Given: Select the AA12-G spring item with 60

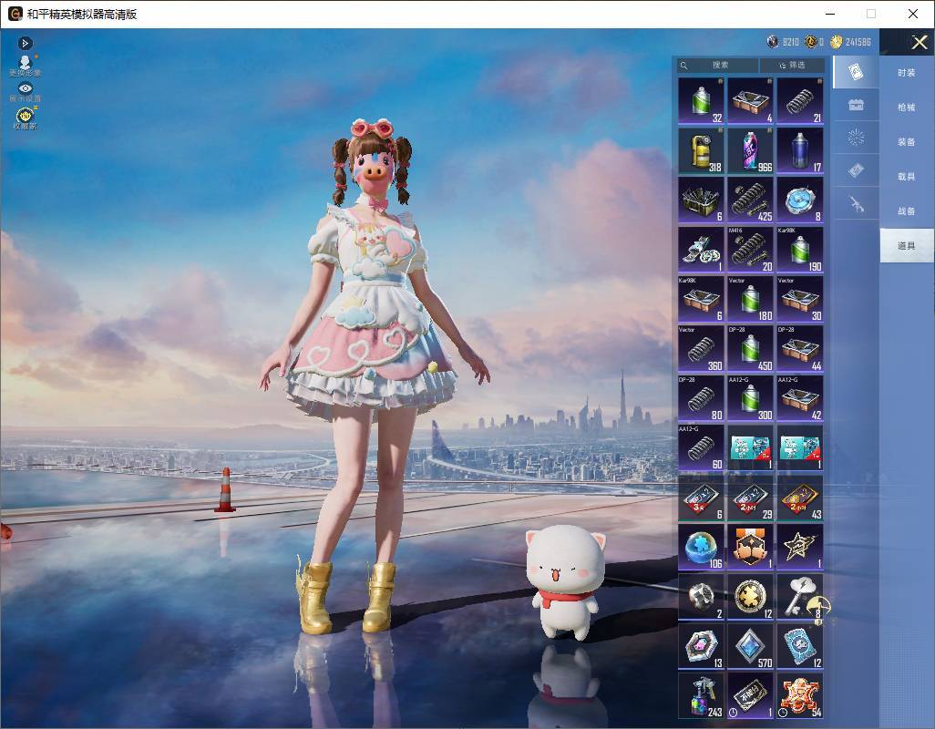Looking at the screenshot, I should [702, 447].
